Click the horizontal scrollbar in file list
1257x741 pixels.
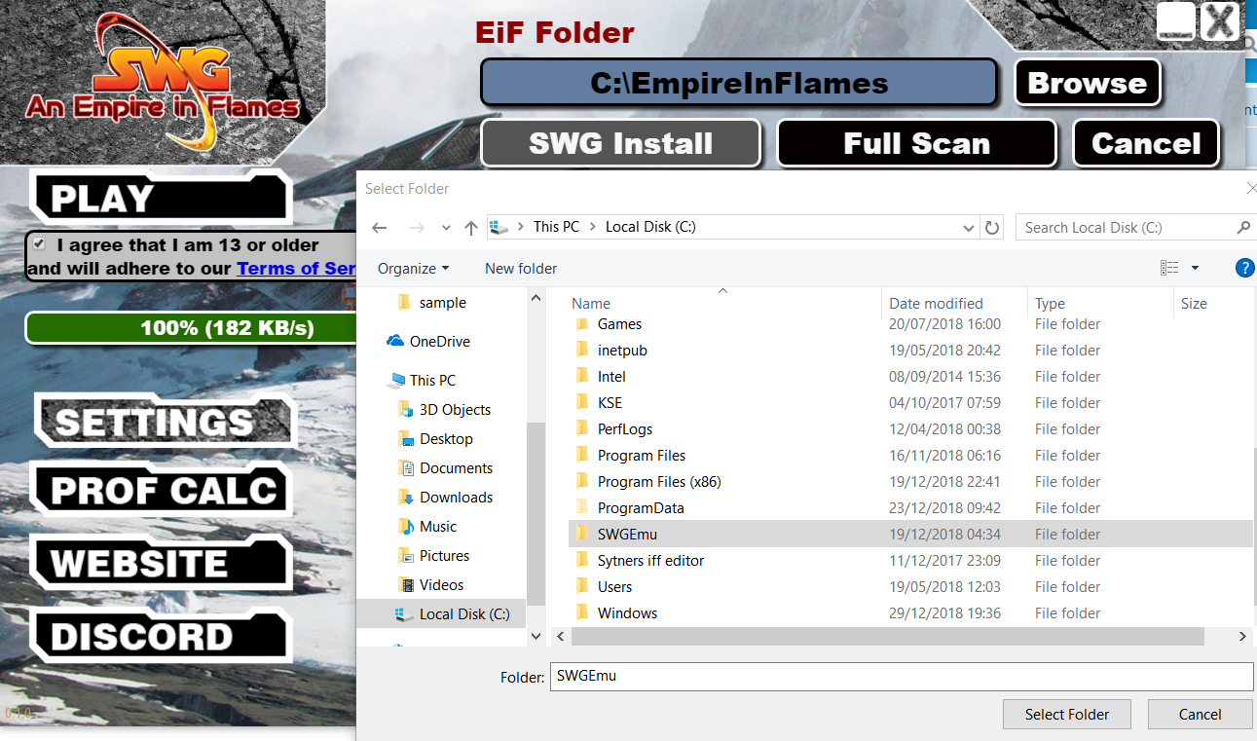click(888, 636)
